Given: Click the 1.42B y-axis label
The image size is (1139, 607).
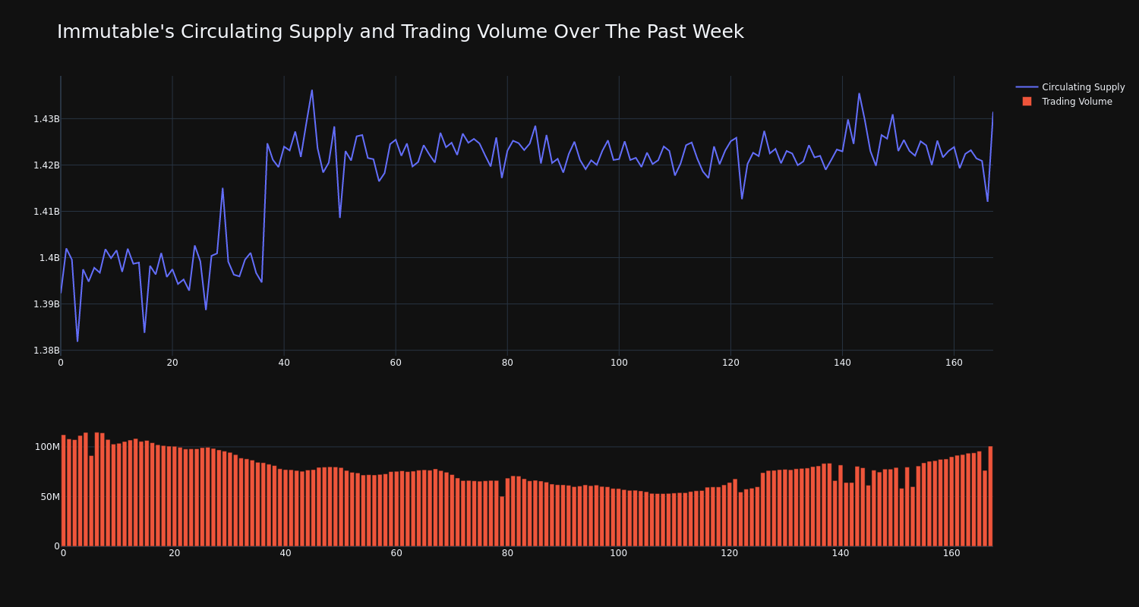Looking at the screenshot, I should 46,165.
